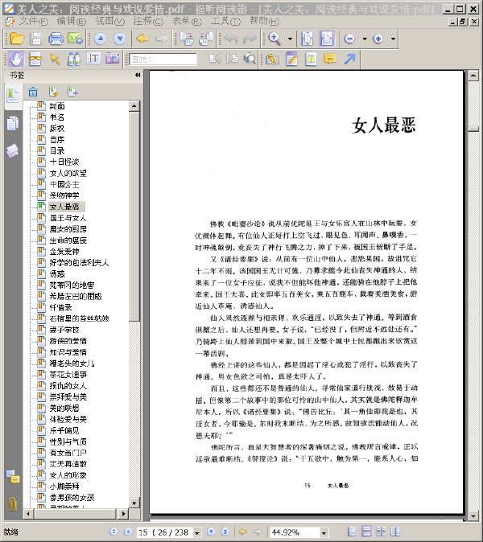Open search magnifier next to find box
This screenshot has height=542, width=483.
point(250,59)
